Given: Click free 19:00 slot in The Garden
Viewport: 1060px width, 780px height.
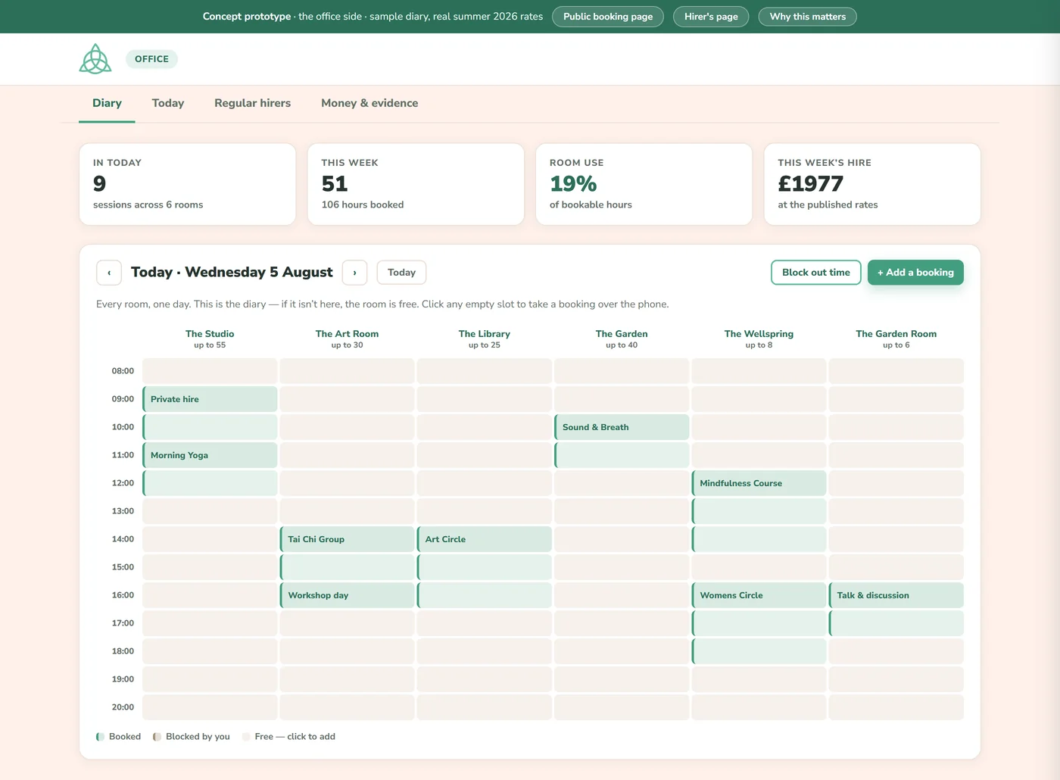Looking at the screenshot, I should pos(622,679).
